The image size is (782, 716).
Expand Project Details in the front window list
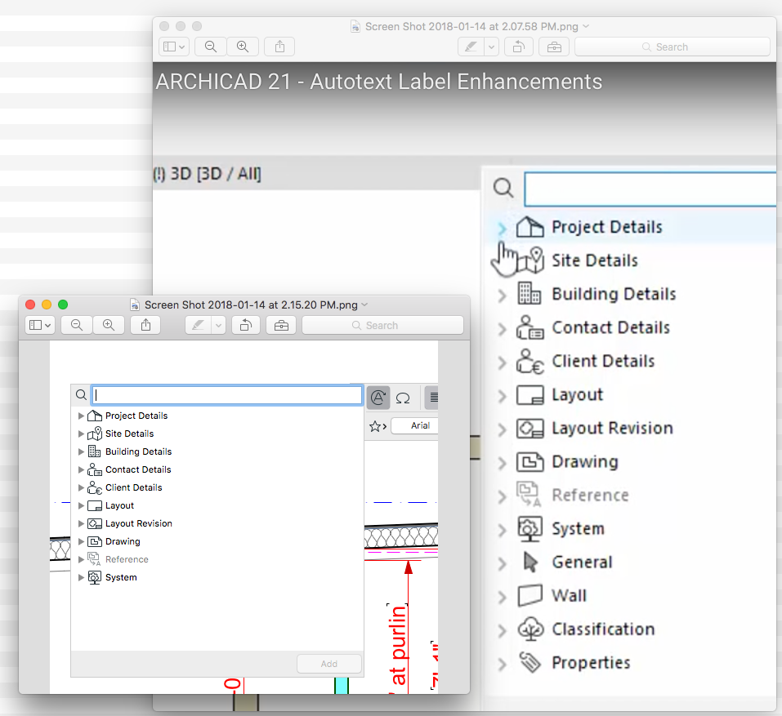tap(81, 416)
